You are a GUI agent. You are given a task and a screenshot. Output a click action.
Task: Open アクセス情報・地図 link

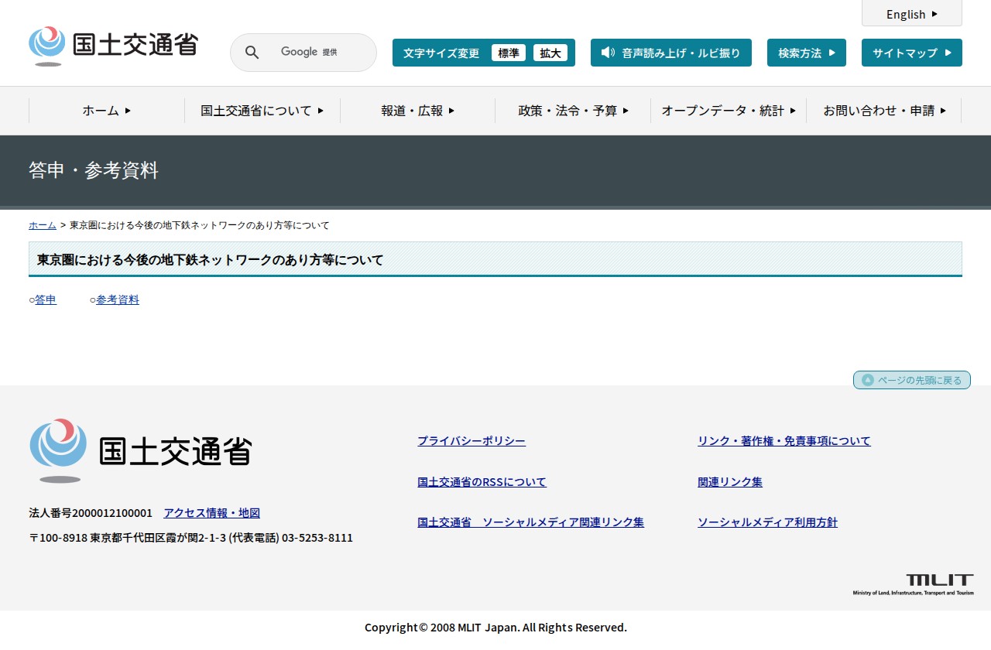pyautogui.click(x=211, y=513)
